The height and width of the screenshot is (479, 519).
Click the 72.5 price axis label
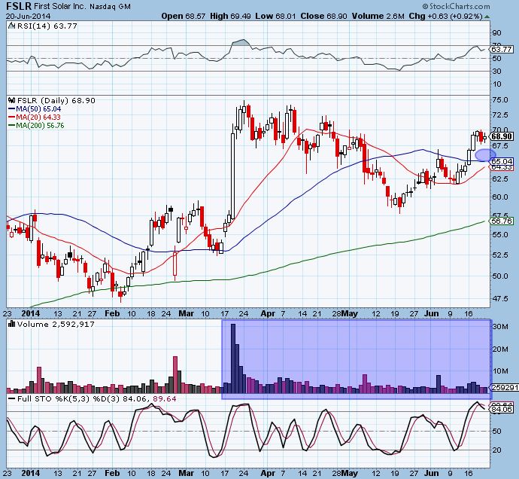(500, 114)
